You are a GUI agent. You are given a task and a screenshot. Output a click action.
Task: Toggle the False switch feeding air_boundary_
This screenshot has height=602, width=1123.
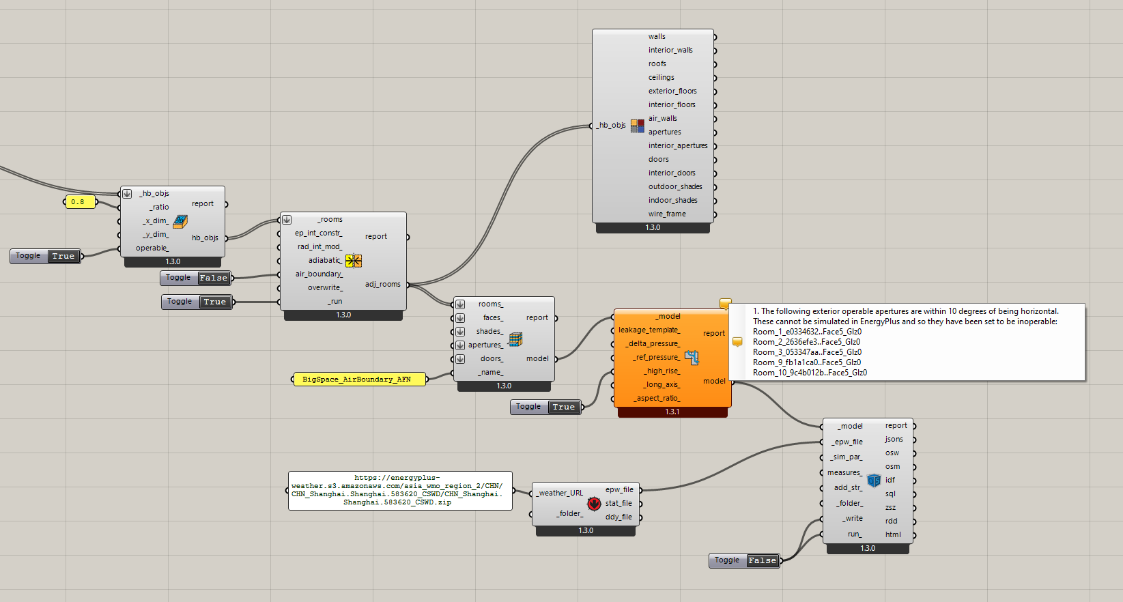pyautogui.click(x=214, y=278)
